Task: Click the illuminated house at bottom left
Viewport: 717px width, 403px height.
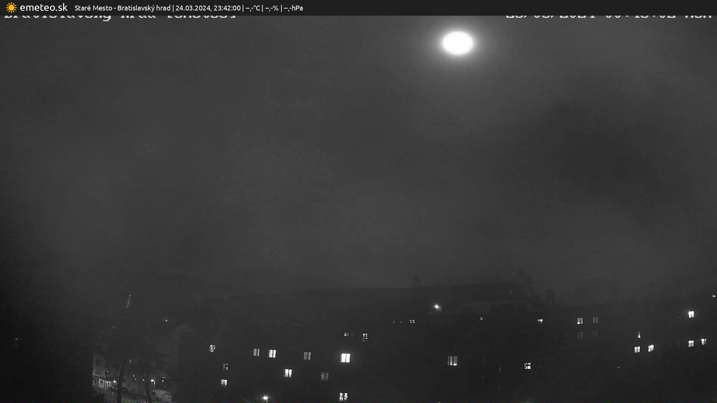Action: tap(102, 373)
